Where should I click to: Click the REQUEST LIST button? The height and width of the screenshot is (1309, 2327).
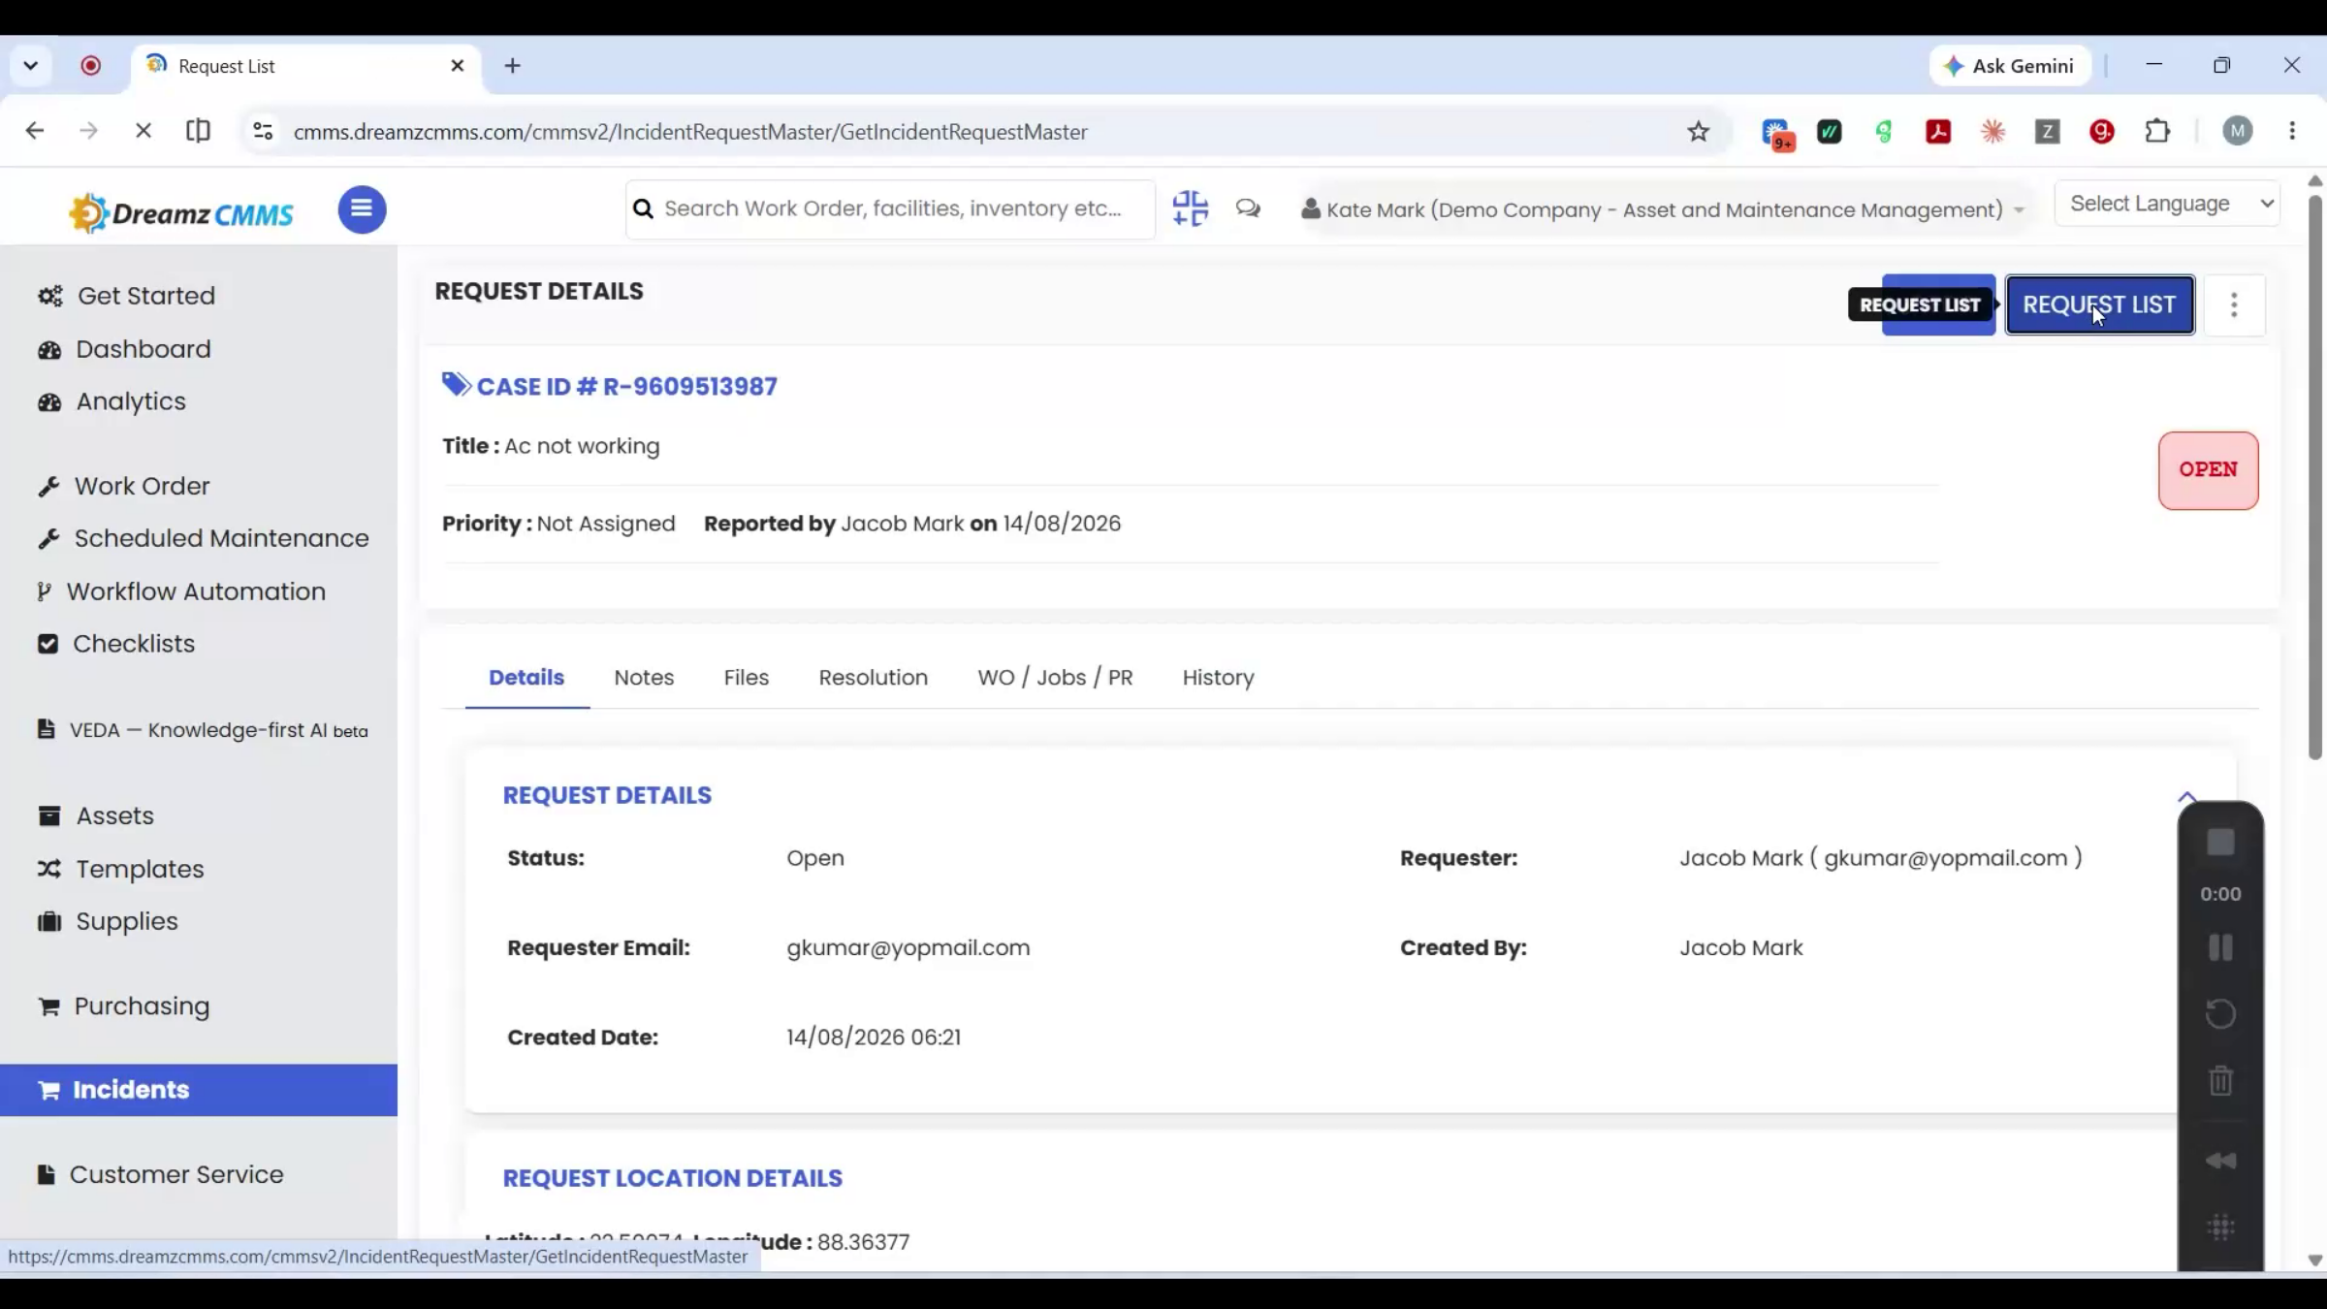tap(2099, 305)
